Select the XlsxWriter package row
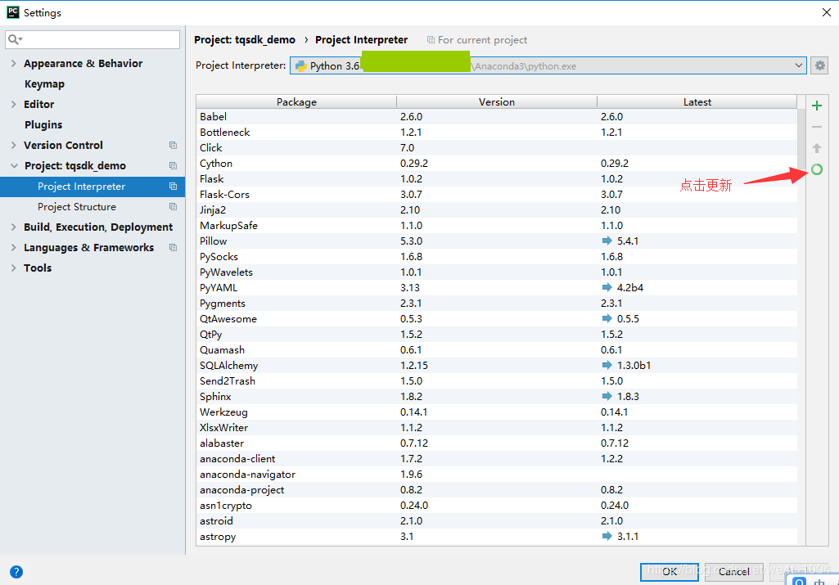This screenshot has width=839, height=585. (497, 427)
